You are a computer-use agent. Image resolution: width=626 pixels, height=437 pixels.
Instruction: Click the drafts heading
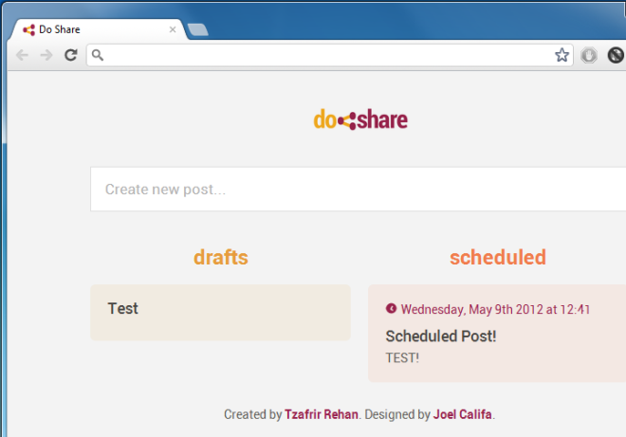click(221, 258)
